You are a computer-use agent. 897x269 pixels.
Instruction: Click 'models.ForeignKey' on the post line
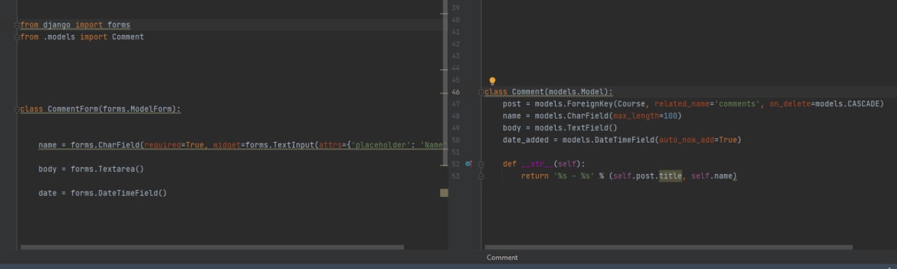574,104
